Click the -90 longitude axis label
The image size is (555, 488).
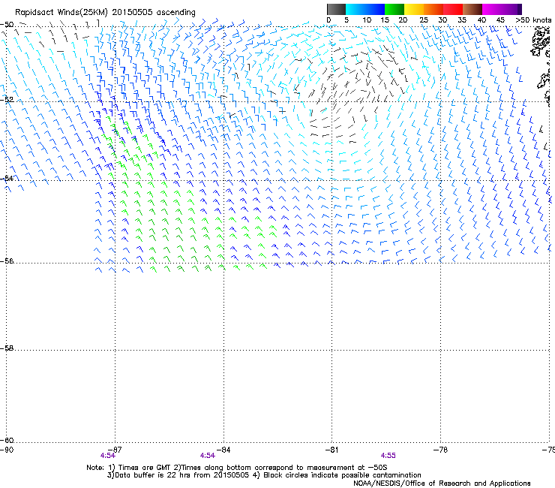point(7,450)
